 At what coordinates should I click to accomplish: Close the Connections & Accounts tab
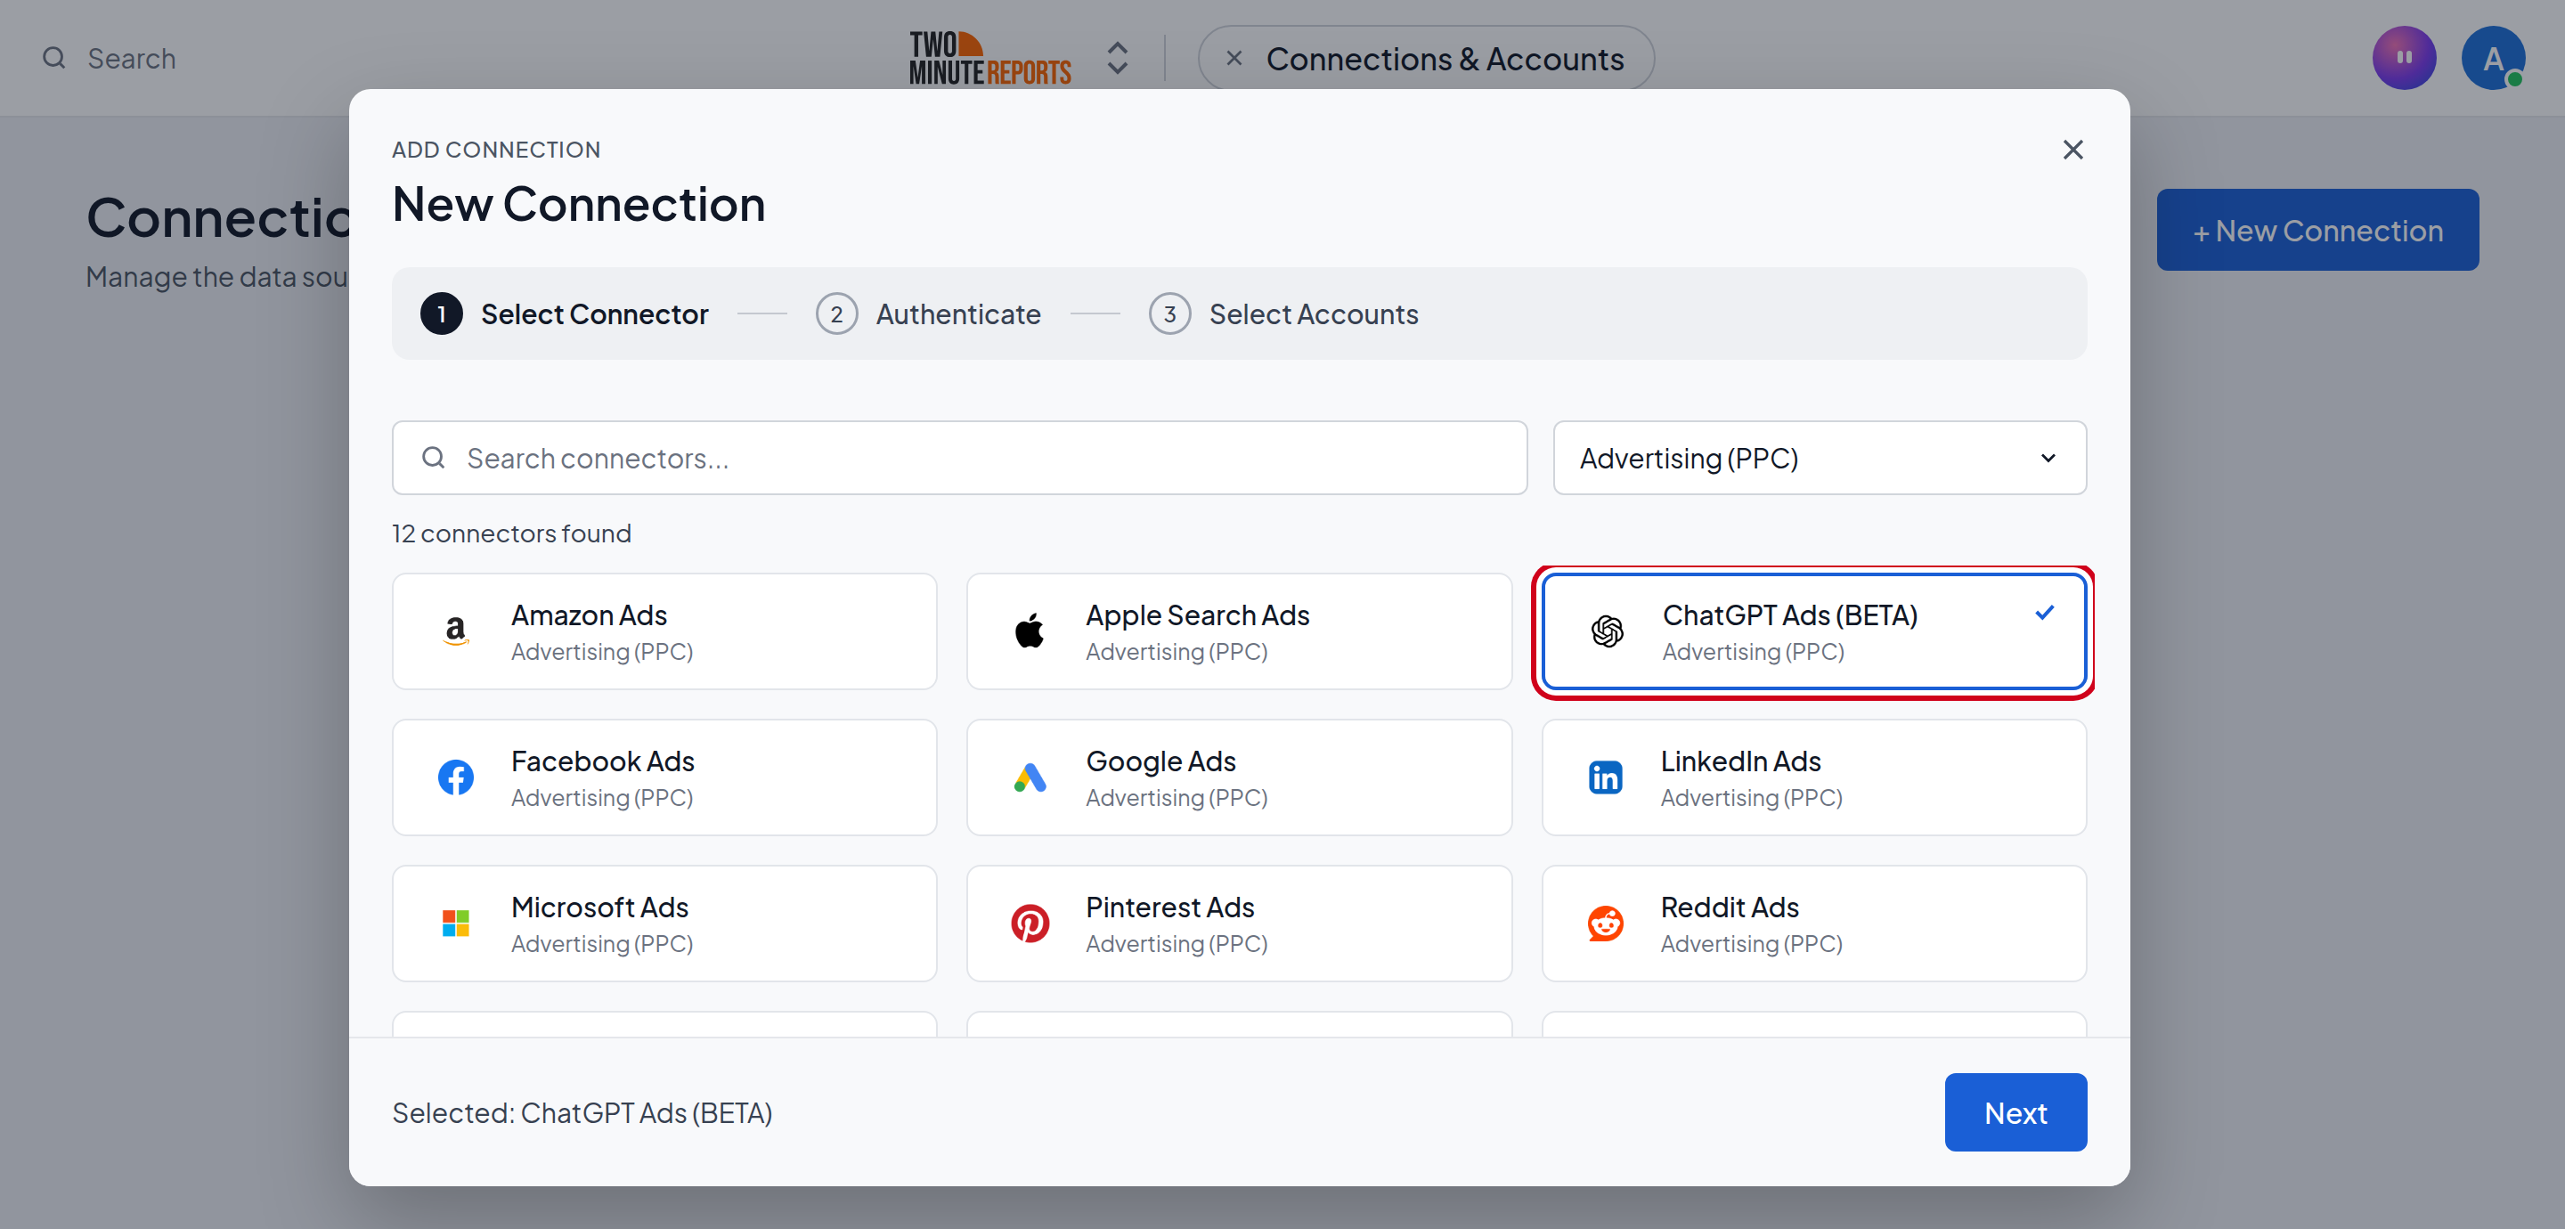(1233, 58)
